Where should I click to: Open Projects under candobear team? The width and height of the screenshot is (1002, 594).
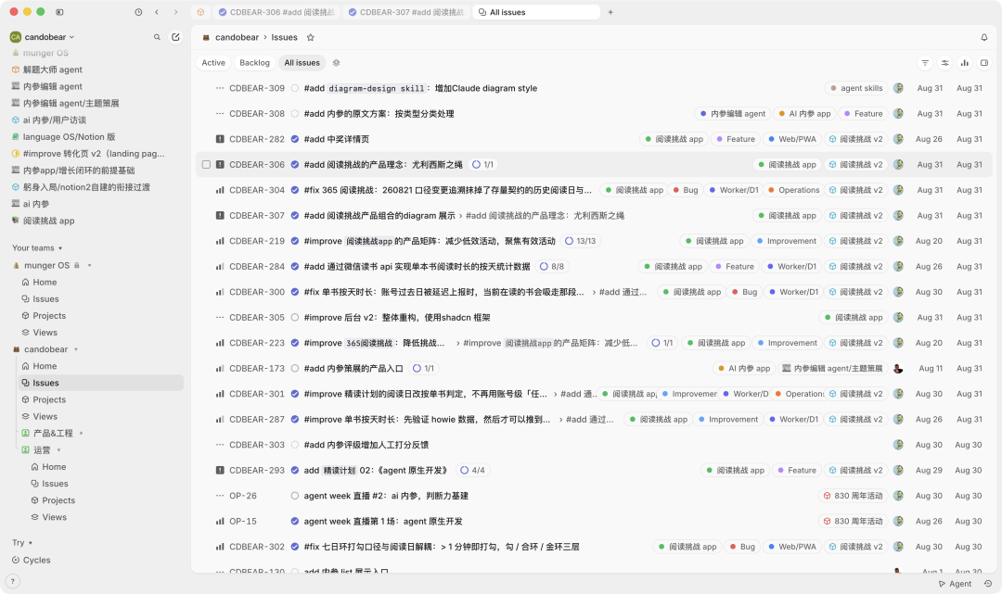(49, 400)
